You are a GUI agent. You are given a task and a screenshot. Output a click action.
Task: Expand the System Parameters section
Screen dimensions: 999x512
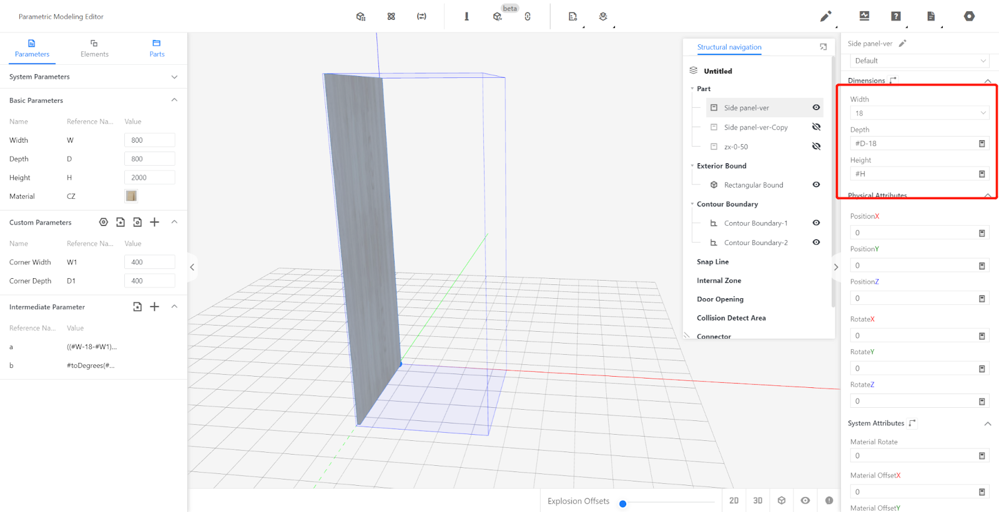coord(174,77)
